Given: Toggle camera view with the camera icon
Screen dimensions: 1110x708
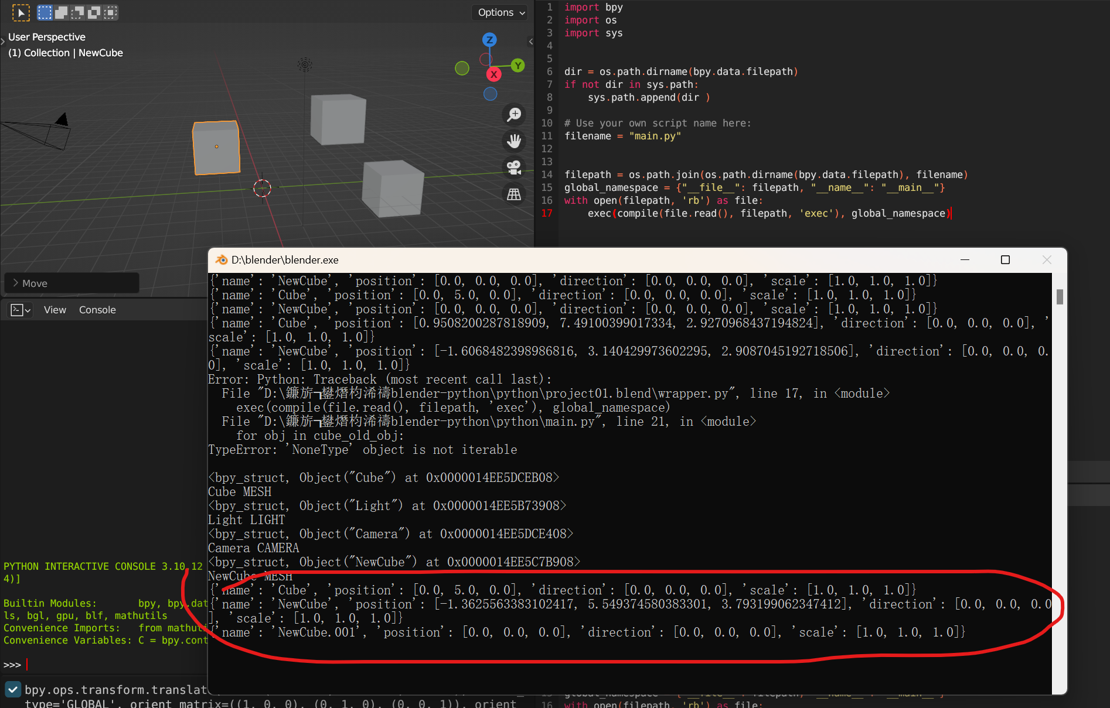Looking at the screenshot, I should pos(514,167).
